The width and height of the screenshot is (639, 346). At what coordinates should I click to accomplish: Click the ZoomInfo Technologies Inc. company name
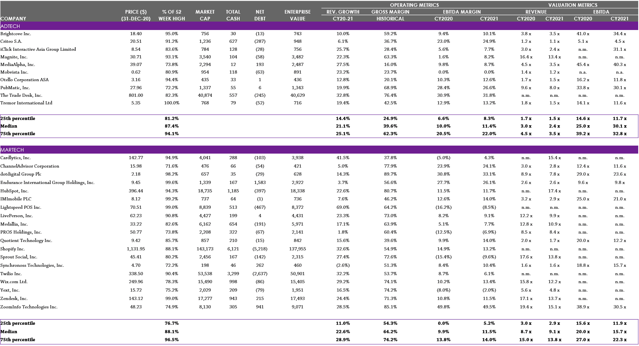(x=29, y=307)
